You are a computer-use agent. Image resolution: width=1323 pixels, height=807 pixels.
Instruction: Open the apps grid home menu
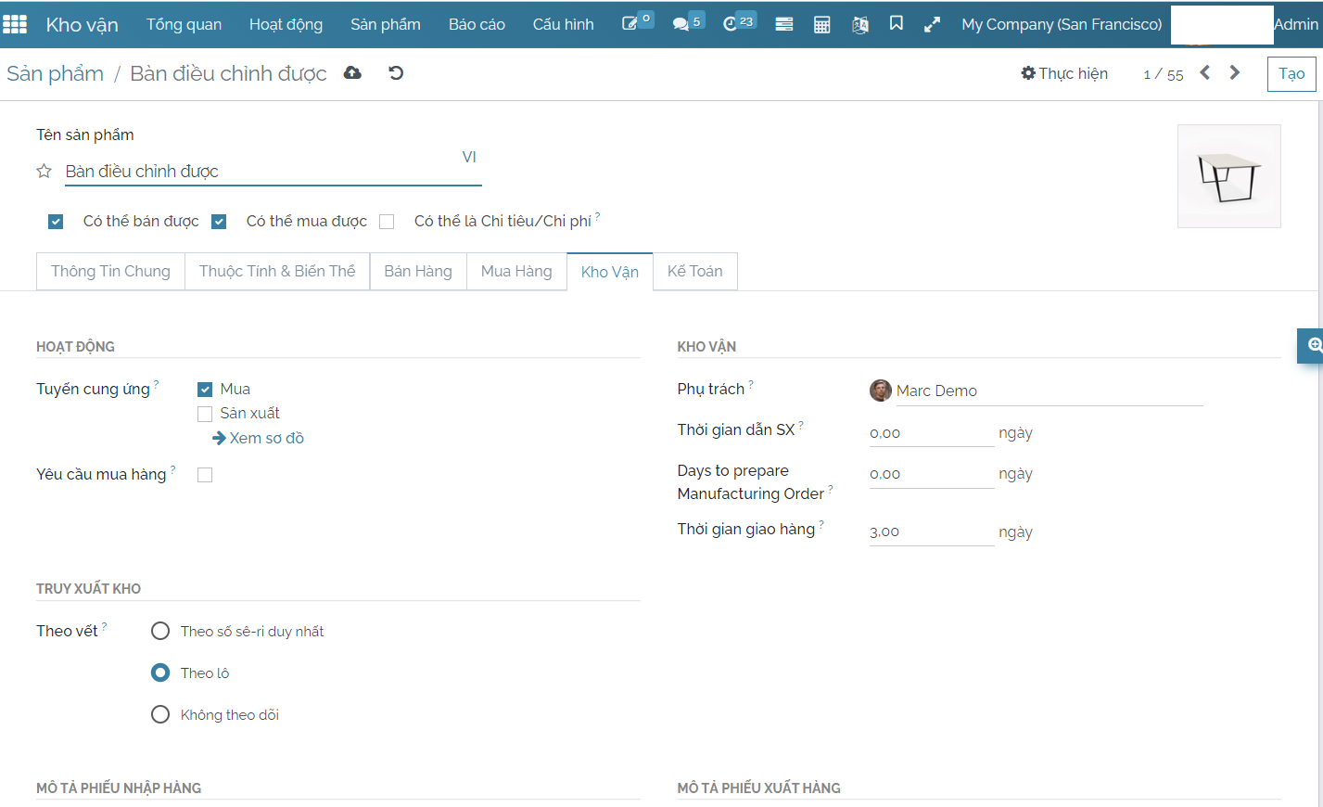tap(15, 24)
